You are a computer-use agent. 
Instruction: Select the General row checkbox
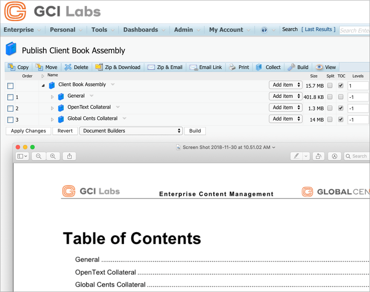click(x=10, y=97)
